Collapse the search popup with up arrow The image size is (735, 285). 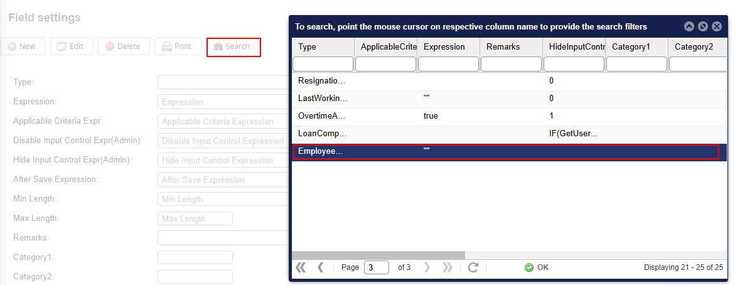pyautogui.click(x=689, y=26)
